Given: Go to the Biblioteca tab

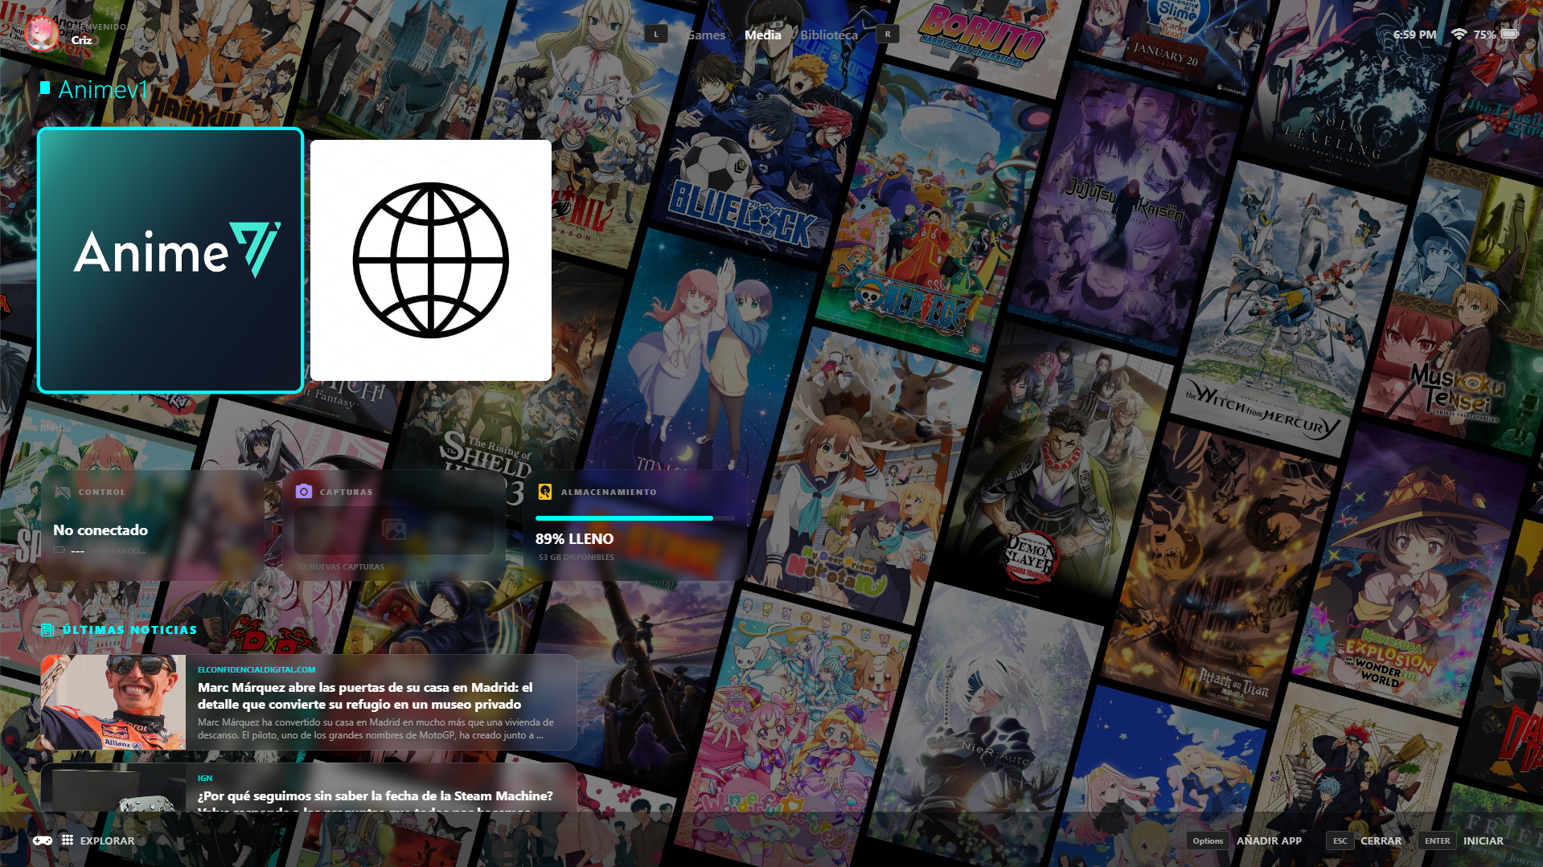Looking at the screenshot, I should (x=829, y=35).
